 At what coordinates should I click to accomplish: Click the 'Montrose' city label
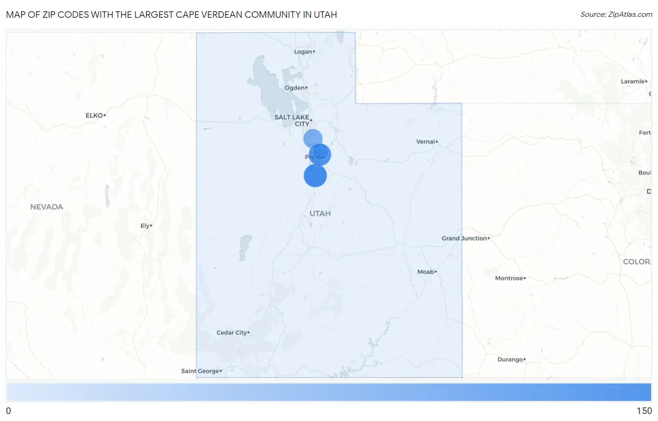point(510,278)
